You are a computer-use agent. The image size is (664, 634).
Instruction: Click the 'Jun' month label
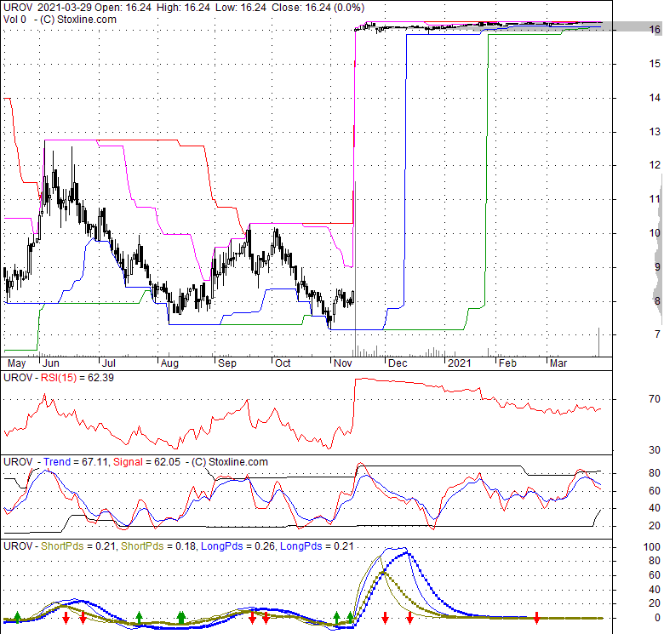51,363
